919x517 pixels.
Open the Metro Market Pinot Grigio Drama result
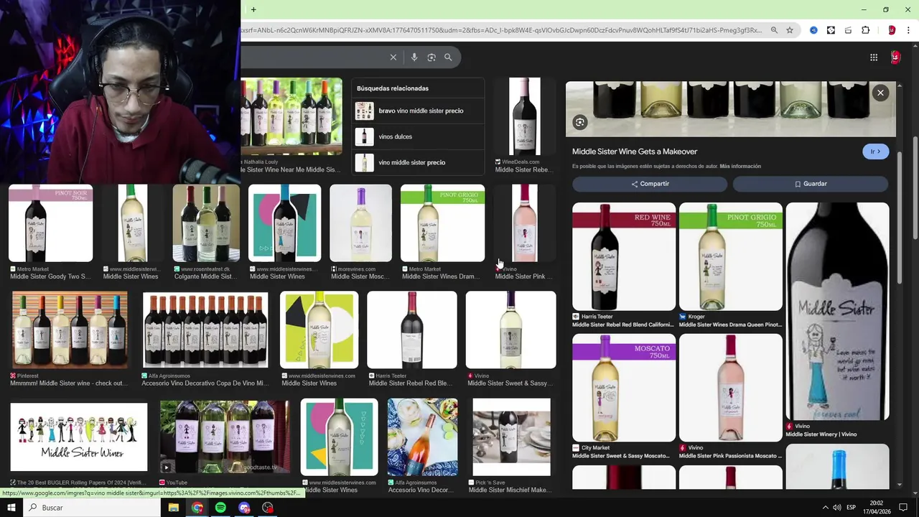tap(442, 223)
